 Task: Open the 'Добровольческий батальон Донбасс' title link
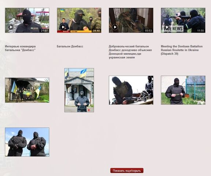(x=130, y=52)
